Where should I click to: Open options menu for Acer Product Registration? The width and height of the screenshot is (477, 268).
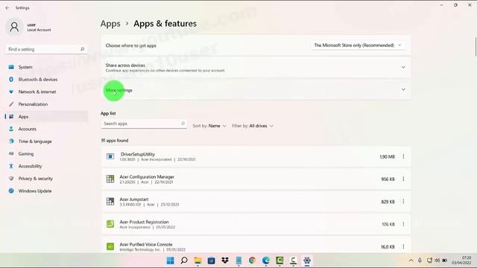tap(403, 224)
